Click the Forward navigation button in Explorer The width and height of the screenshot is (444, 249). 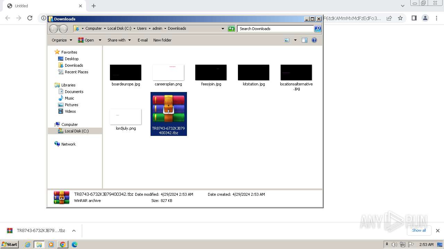click(x=63, y=29)
